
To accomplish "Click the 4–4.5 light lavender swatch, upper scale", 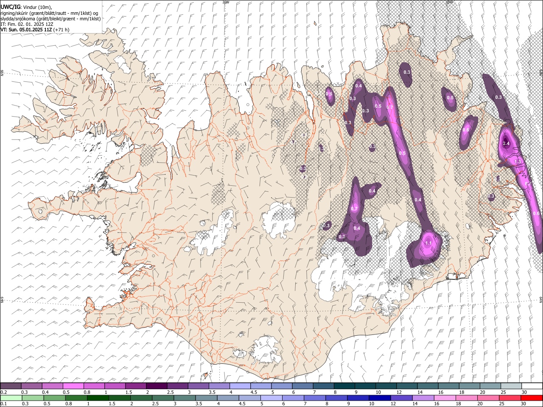I will tap(240, 386).
